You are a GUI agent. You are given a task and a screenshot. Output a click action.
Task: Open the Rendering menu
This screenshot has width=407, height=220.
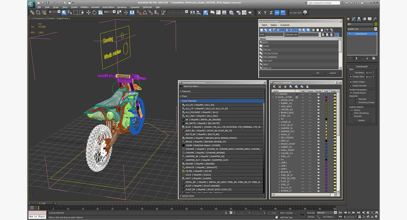pos(122,7)
